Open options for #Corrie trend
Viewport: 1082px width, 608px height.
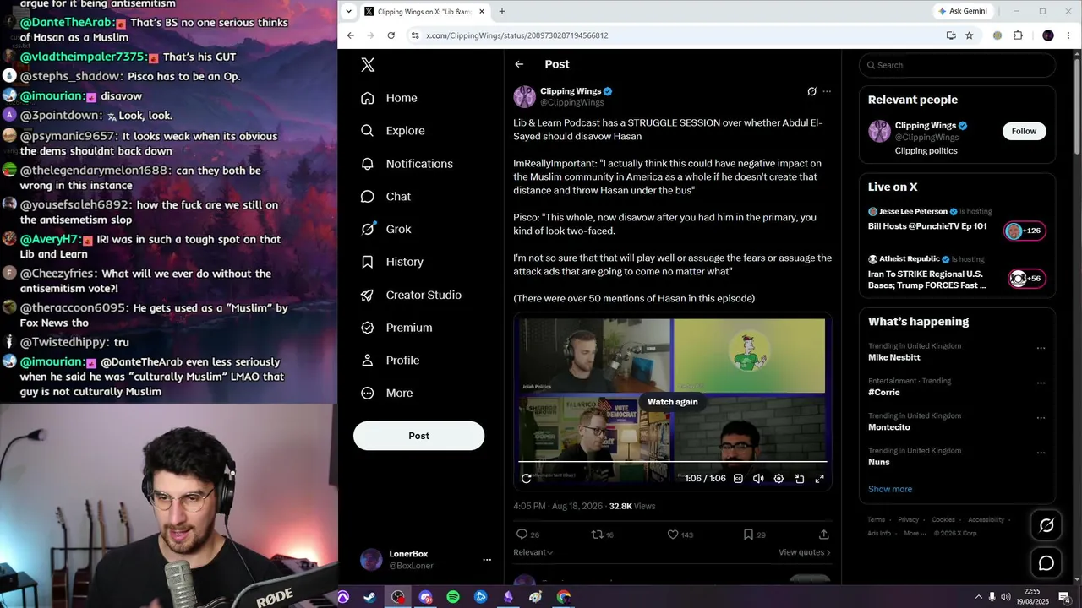(1041, 383)
